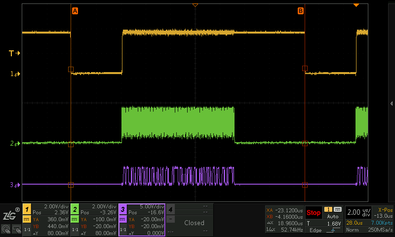Image resolution: width=395 pixels, height=237 pixels.
Task: Click the 1/ΔX 52.74kHz readout
Action: click(285, 230)
